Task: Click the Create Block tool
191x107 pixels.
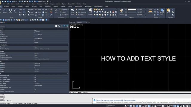Action: [x=80, y=10]
